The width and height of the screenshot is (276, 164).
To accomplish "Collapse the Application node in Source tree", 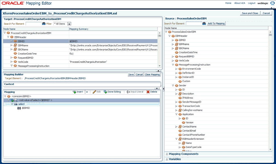I will point(176,114).
